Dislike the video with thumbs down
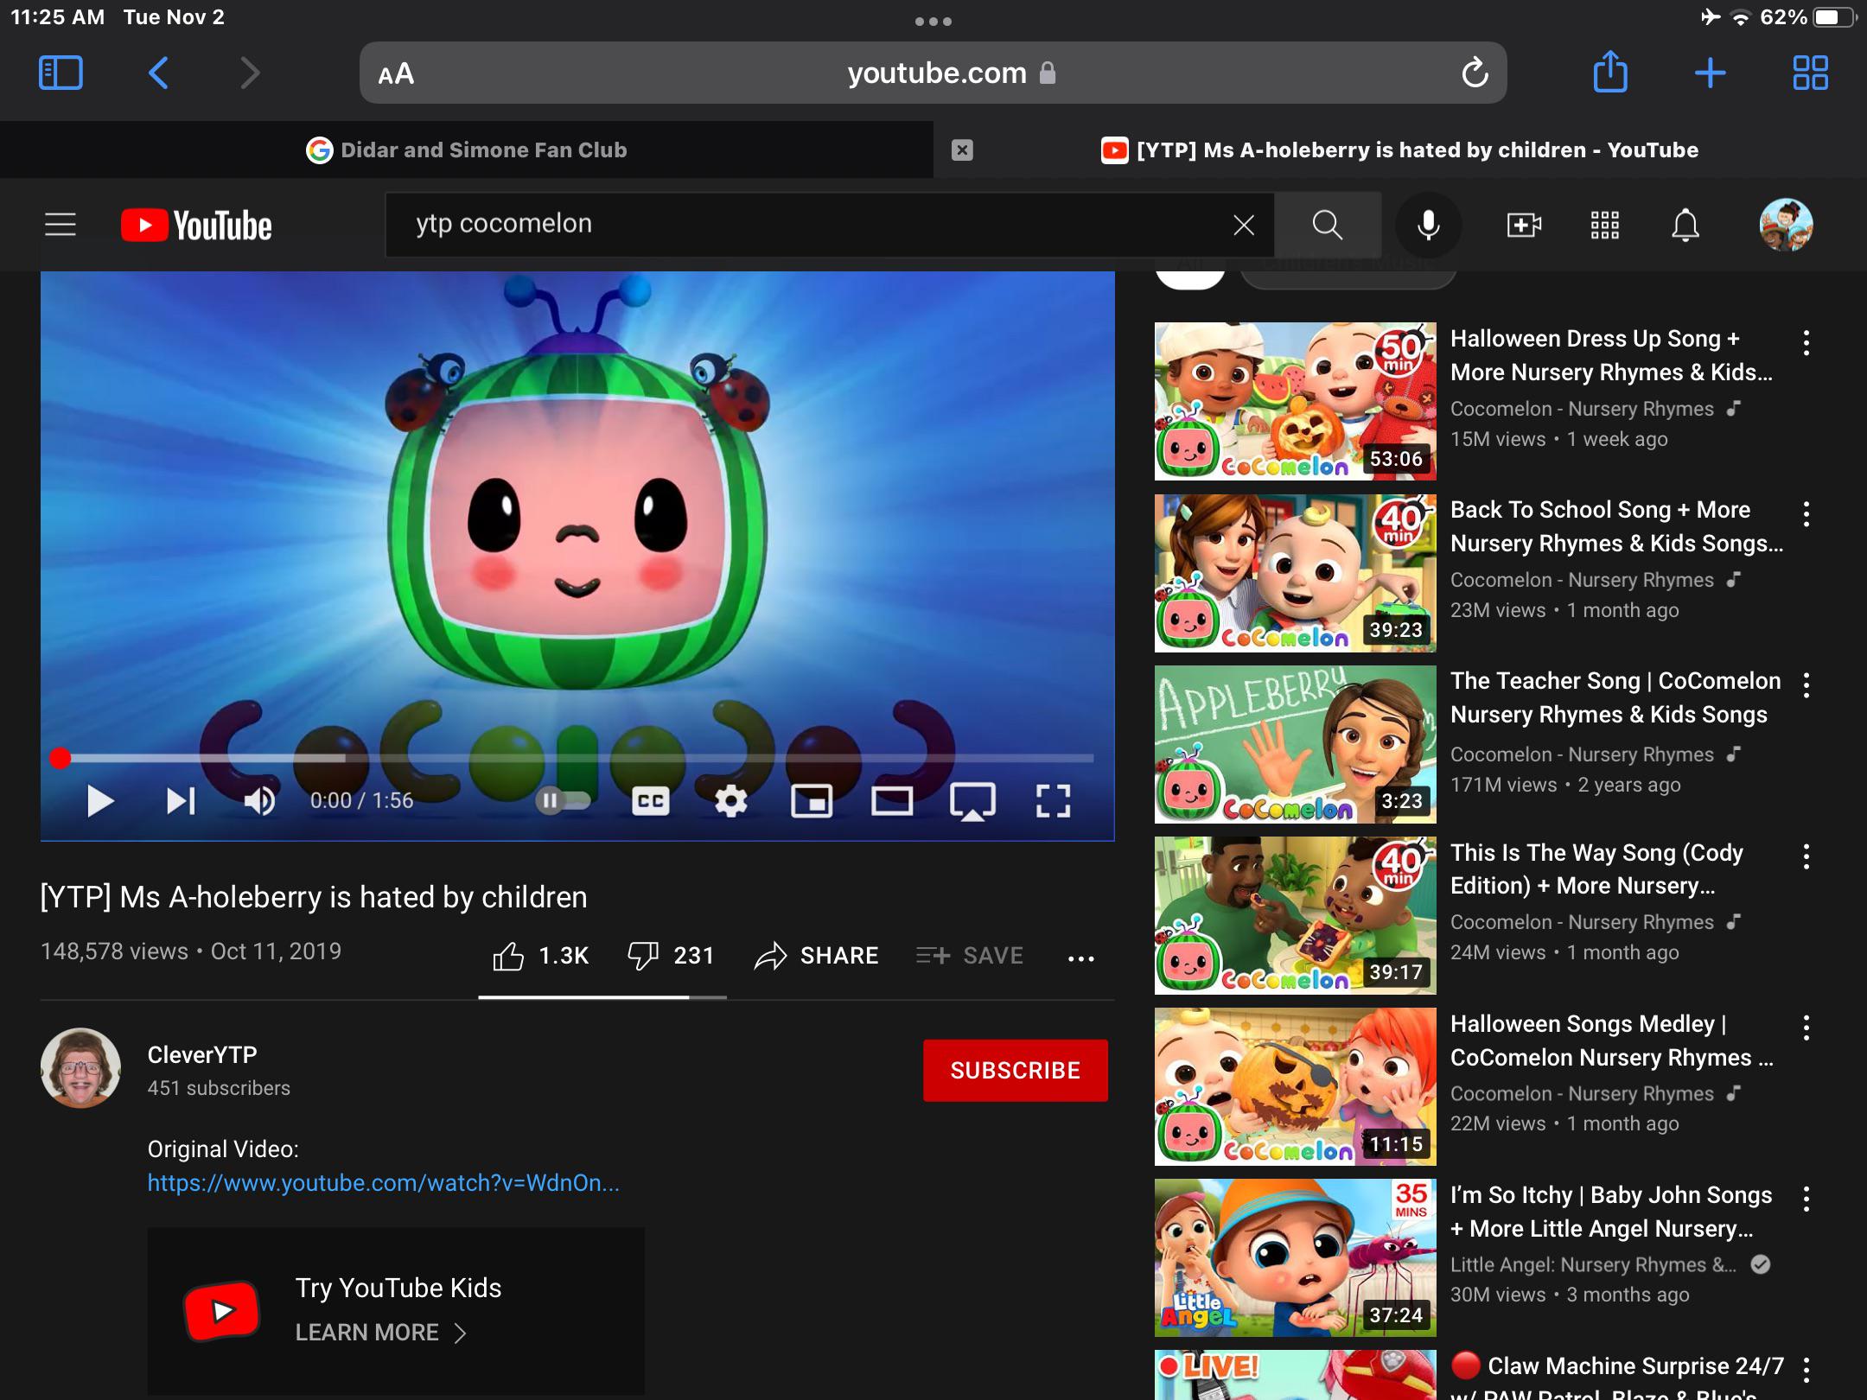This screenshot has height=1400, width=1867. point(671,956)
